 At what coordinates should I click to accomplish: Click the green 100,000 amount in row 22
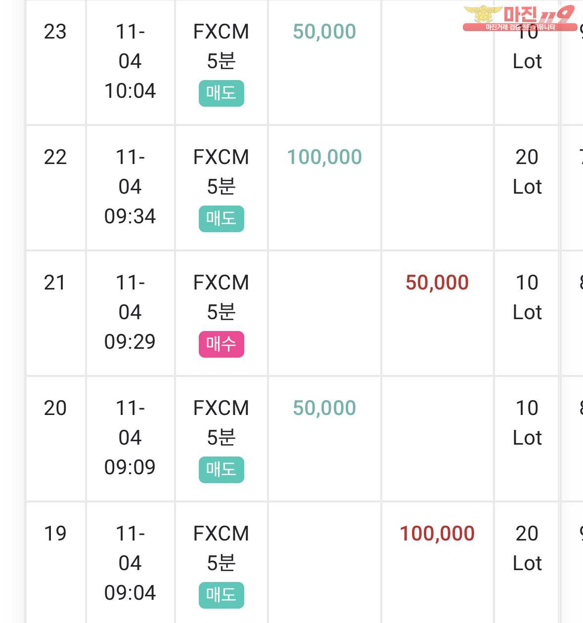(x=324, y=157)
